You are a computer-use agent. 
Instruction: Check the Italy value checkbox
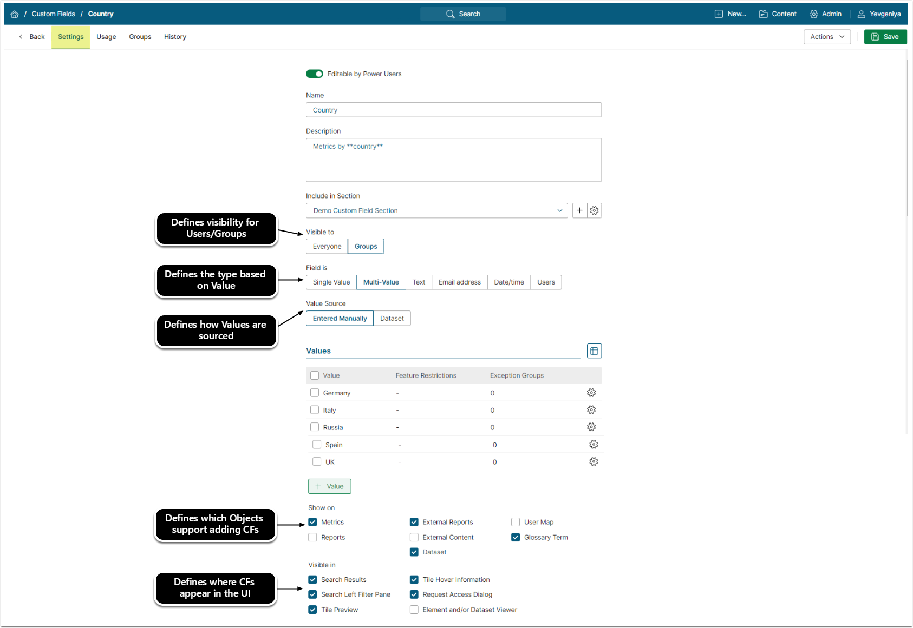tap(315, 410)
